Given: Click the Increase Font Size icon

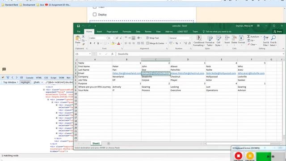Looking at the screenshot, I should click(x=117, y=38).
